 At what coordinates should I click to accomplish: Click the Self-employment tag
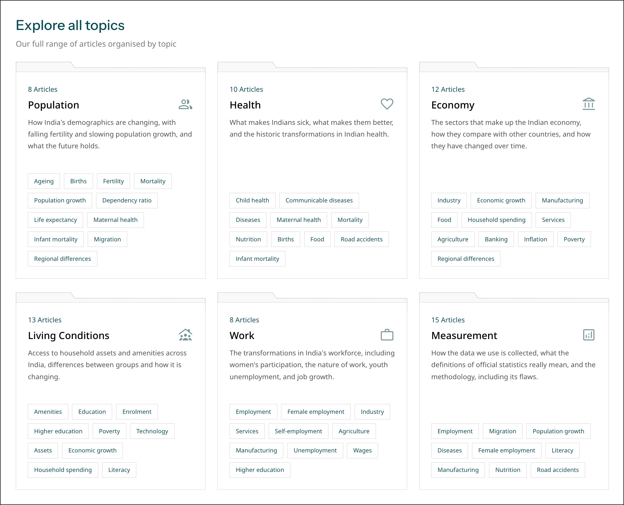tap(298, 431)
